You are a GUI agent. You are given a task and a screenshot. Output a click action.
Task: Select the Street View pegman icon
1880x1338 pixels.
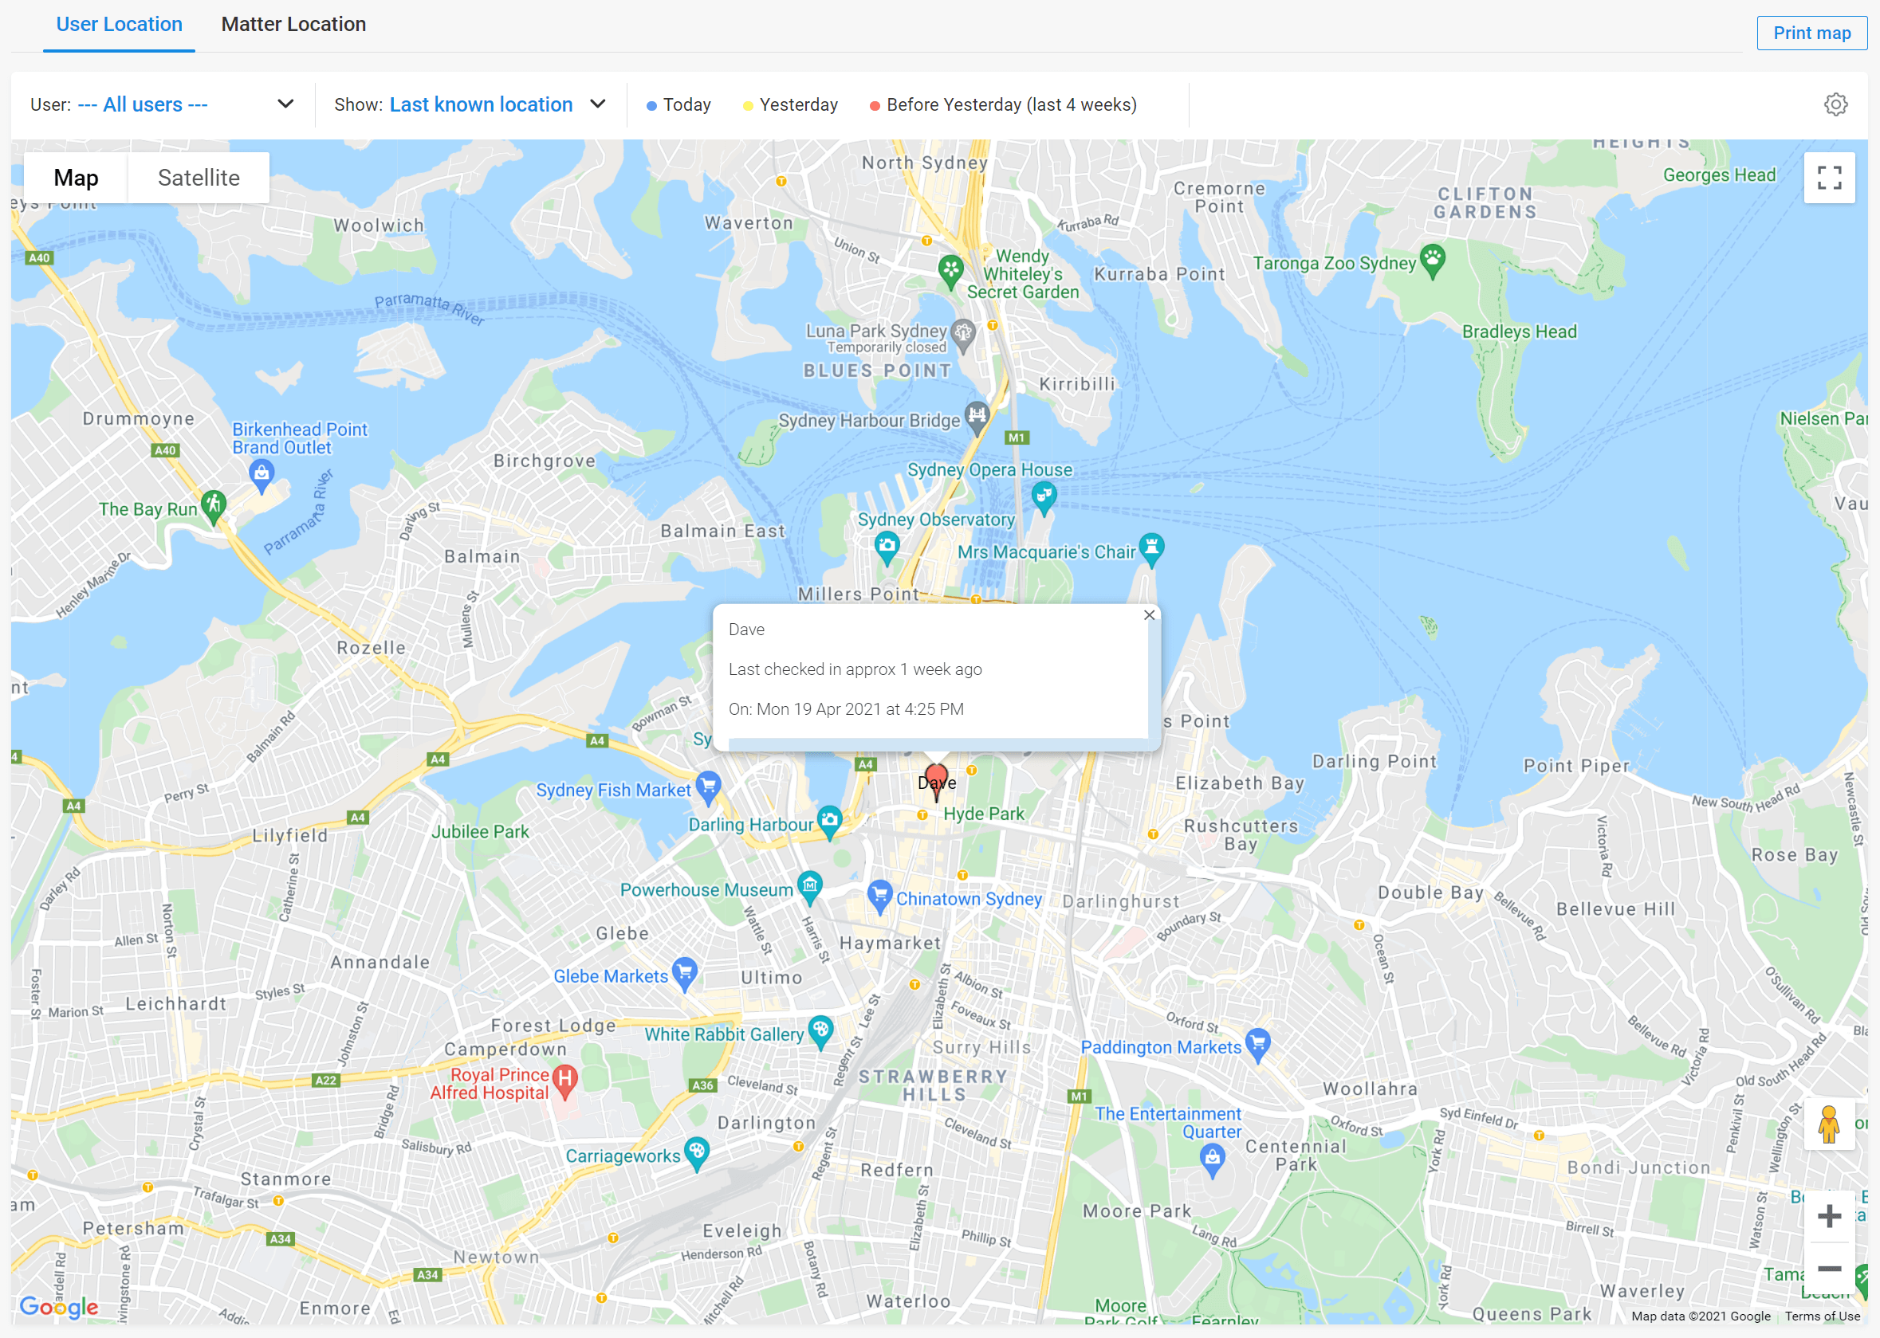[1829, 1123]
